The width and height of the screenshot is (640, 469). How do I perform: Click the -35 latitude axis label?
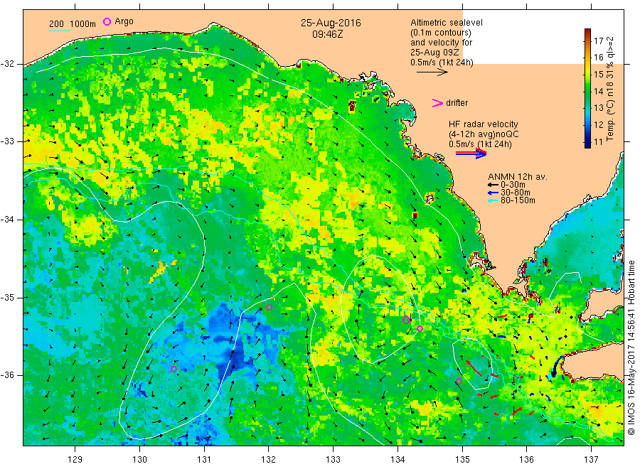point(7,298)
